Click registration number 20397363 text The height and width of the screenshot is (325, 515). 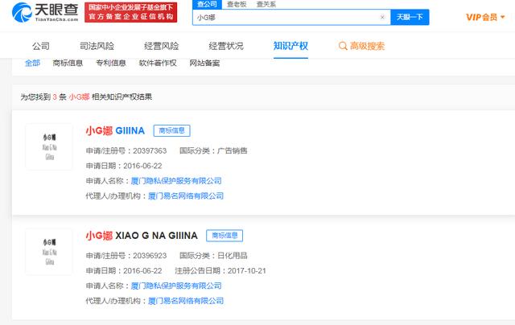coord(150,150)
